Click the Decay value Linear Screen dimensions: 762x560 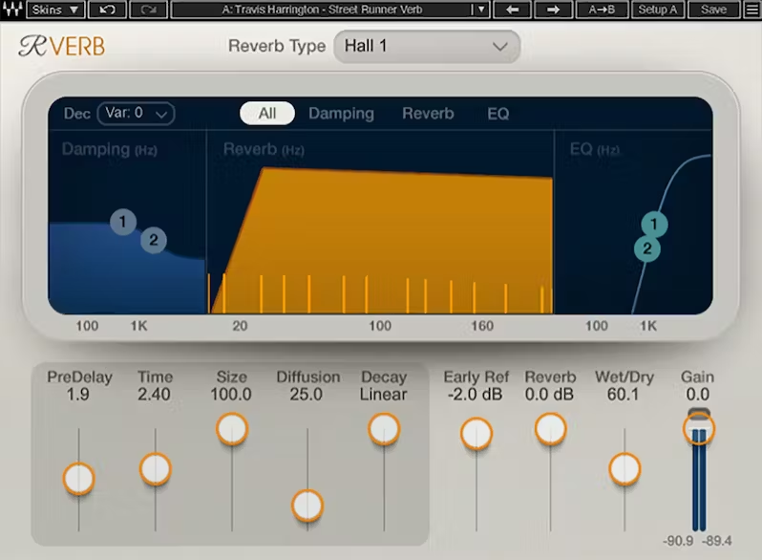383,394
